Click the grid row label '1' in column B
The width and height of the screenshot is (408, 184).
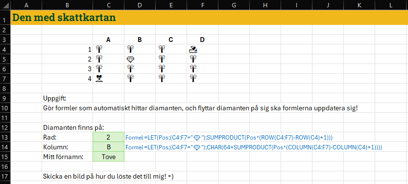90,49
